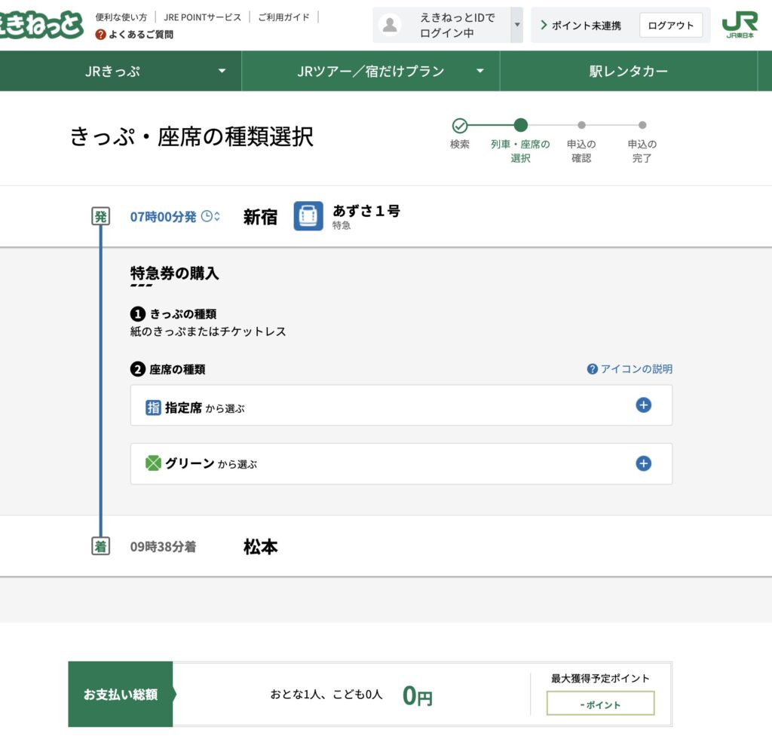Viewport: 772px width, 748px height.
Task: Open the アイコンの説明 help link
Action: (x=630, y=369)
